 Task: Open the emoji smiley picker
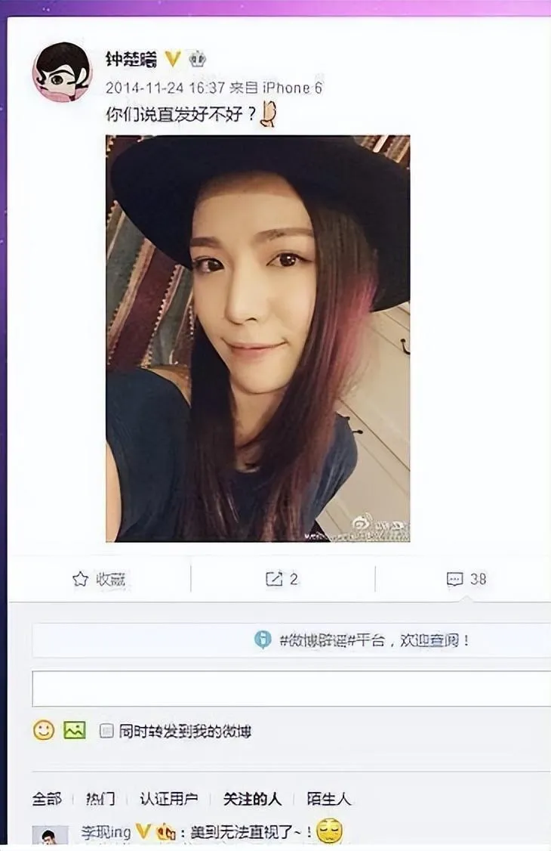pos(44,730)
